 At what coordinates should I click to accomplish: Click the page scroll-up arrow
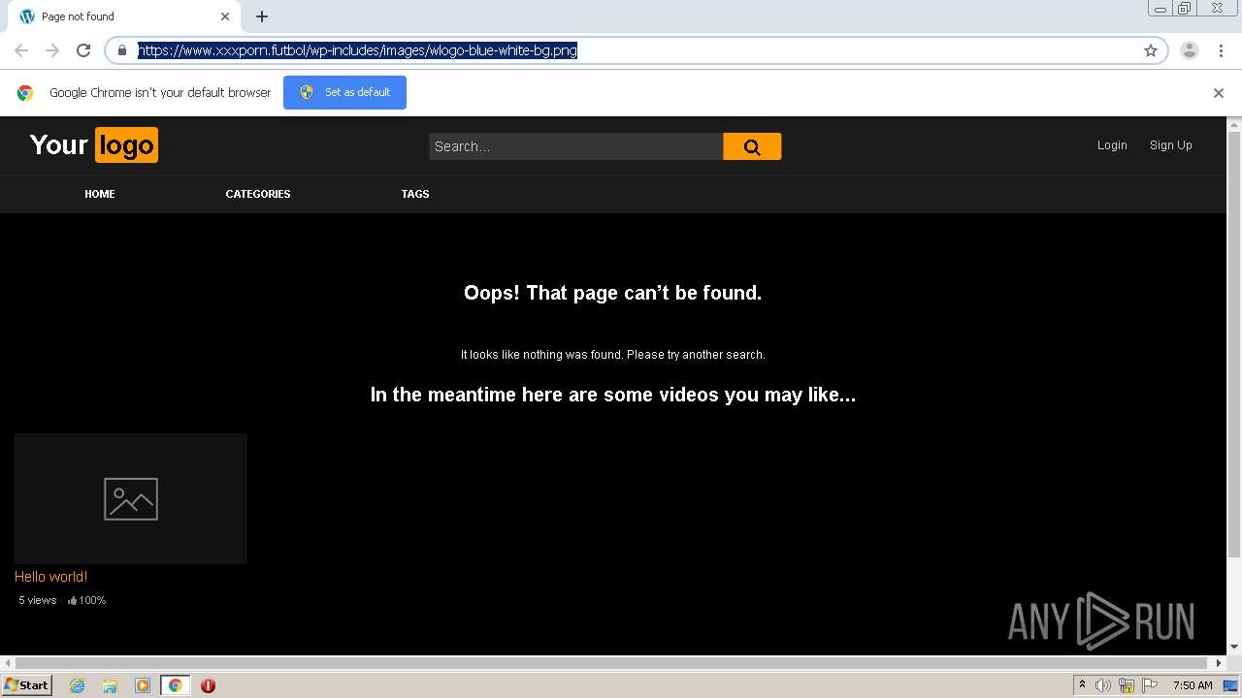pyautogui.click(x=1234, y=125)
